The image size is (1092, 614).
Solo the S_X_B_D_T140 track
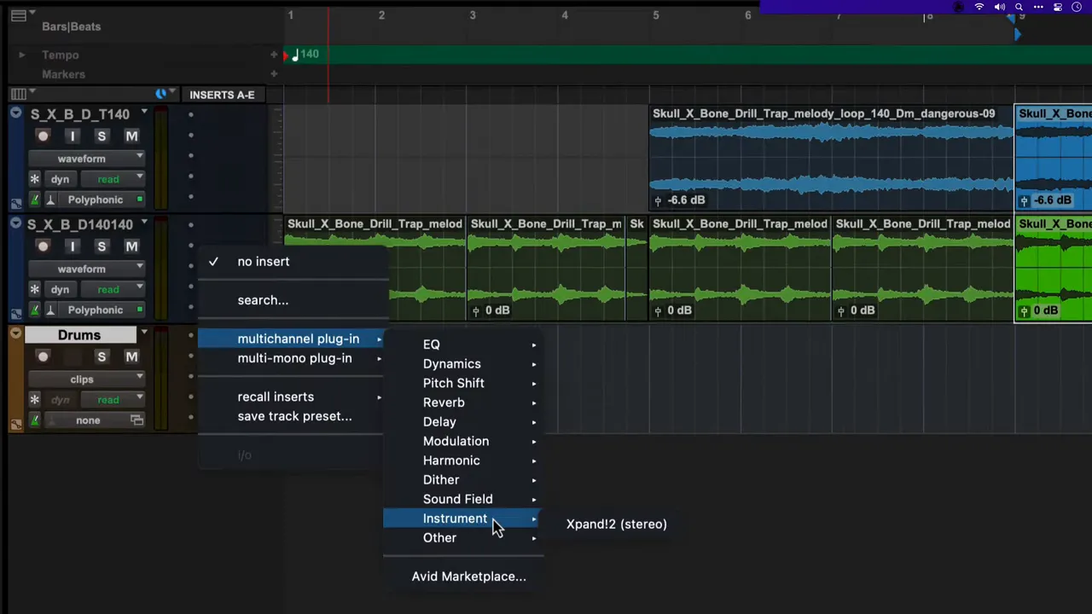(x=102, y=136)
